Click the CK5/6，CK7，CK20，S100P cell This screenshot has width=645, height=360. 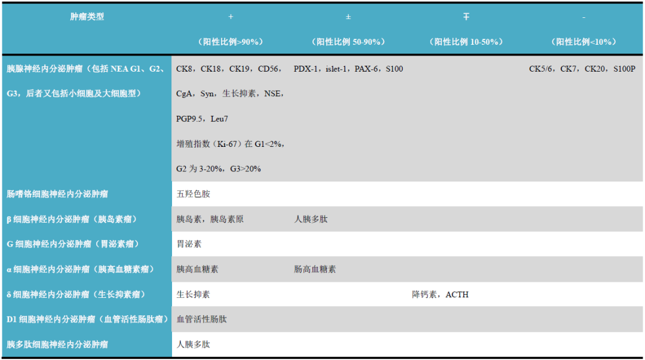(x=582, y=68)
